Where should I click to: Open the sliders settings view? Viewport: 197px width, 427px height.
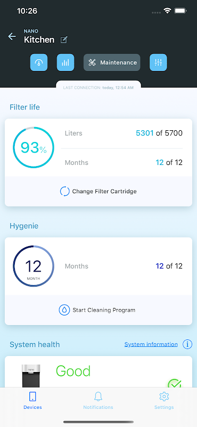(159, 62)
